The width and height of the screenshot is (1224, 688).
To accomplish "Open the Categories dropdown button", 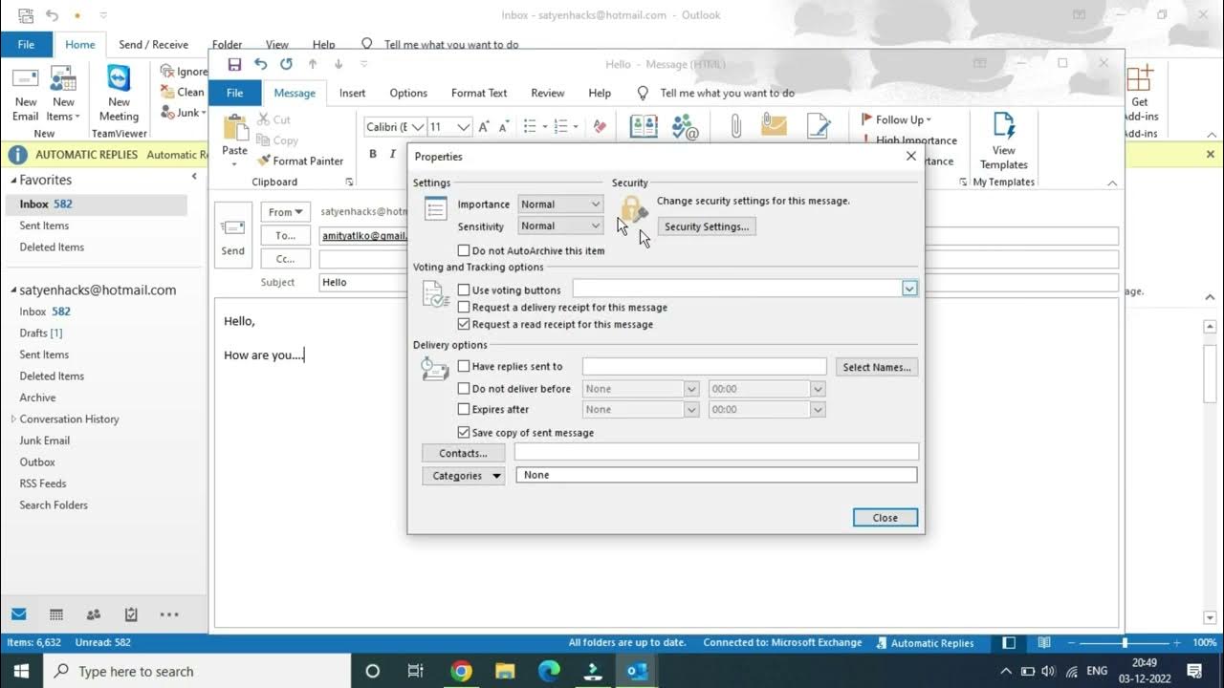I will [x=463, y=475].
